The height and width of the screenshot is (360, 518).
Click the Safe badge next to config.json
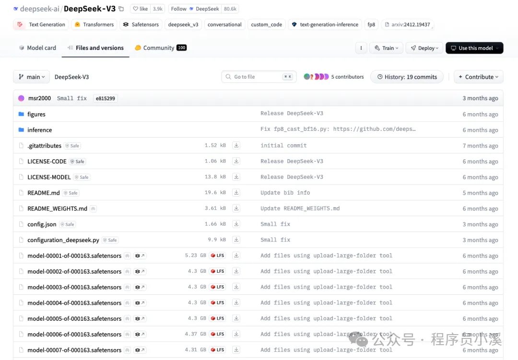(68, 224)
